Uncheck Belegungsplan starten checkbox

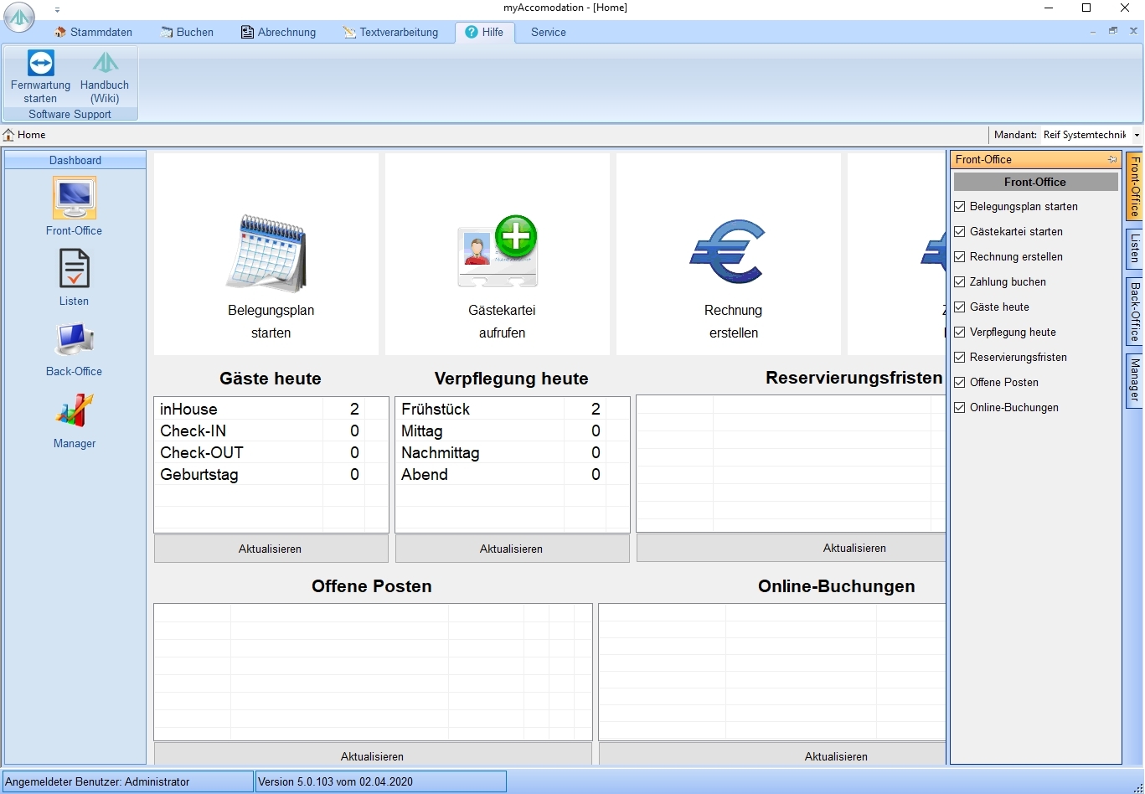click(960, 207)
